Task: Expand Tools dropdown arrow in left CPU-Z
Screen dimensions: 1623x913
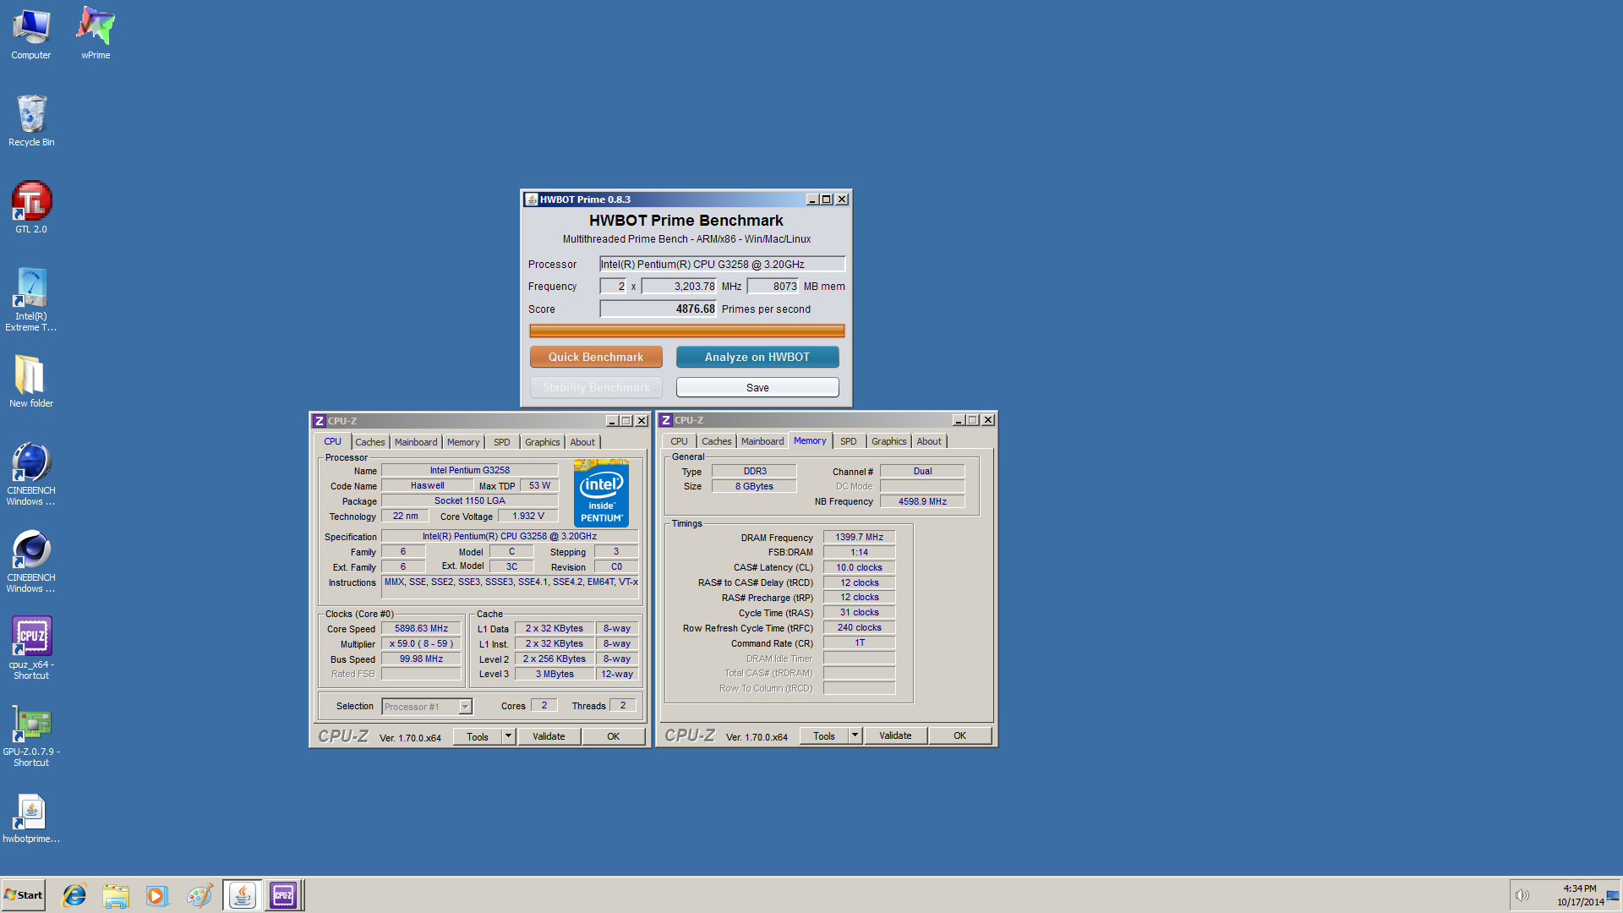Action: tap(509, 736)
